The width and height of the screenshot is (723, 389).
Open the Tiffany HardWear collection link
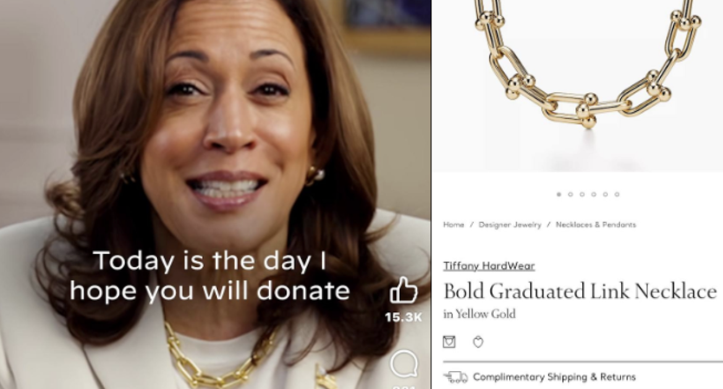coord(489,266)
